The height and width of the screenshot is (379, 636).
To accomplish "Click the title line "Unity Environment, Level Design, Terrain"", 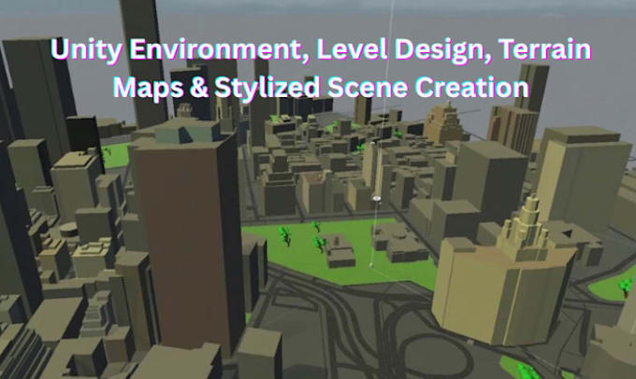I will point(321,50).
